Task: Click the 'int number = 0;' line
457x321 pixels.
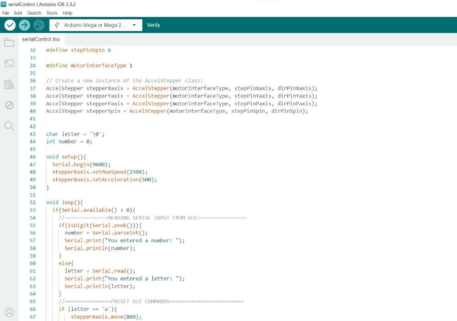Action: pos(69,141)
